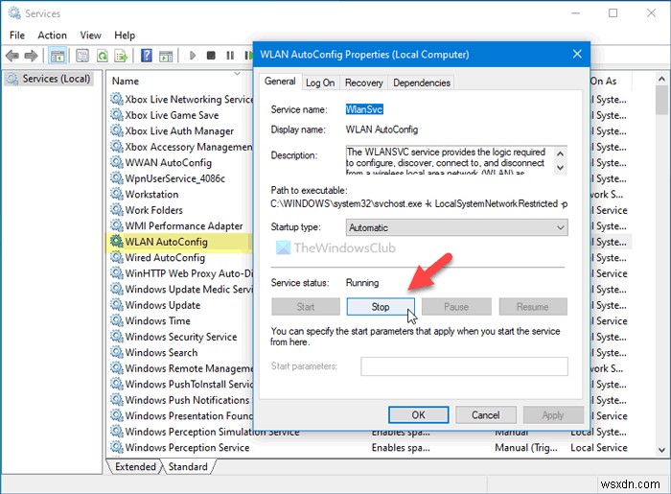The width and height of the screenshot is (671, 494).
Task: Click the gear icon beside Windows Perception Service
Action: (x=116, y=447)
